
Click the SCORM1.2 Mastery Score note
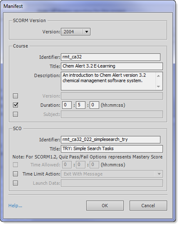coord(87,157)
